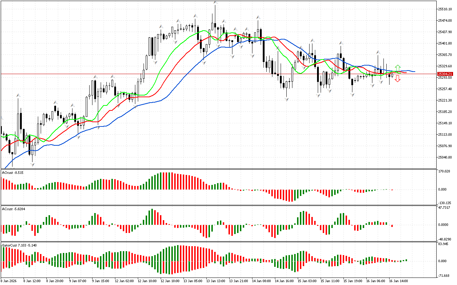
Task: Click the AOcust indicator label
Action: click(13, 173)
